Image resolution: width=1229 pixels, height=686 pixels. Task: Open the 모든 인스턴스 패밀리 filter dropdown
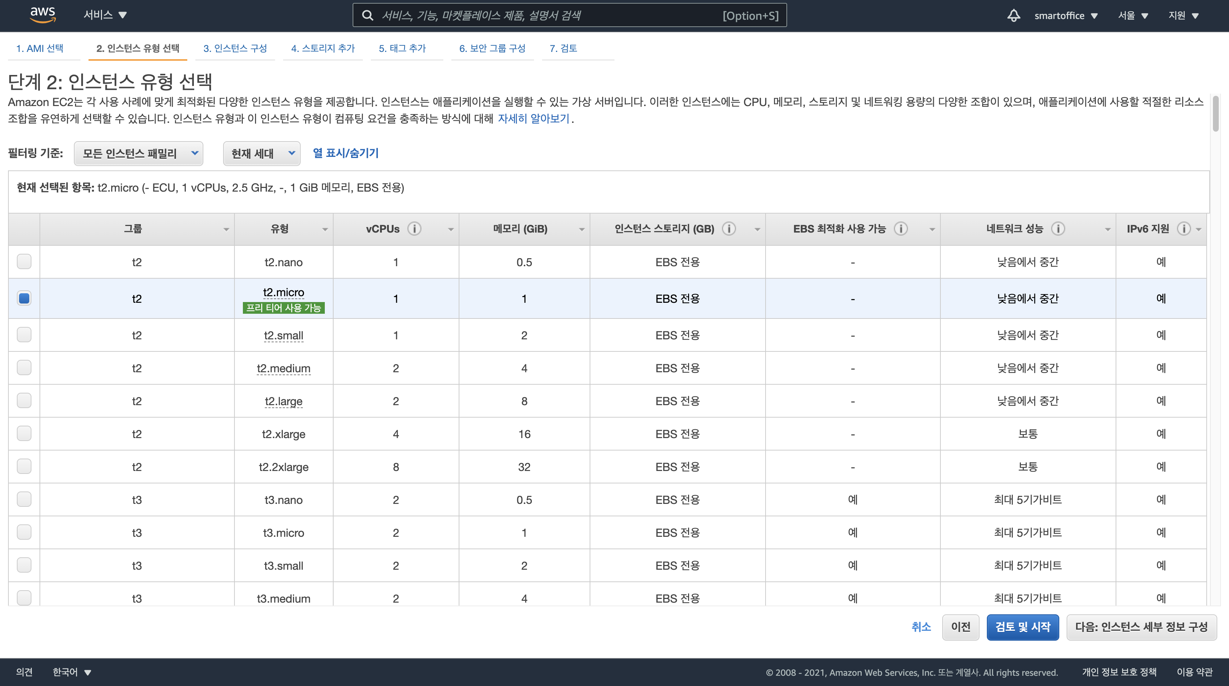coord(138,154)
